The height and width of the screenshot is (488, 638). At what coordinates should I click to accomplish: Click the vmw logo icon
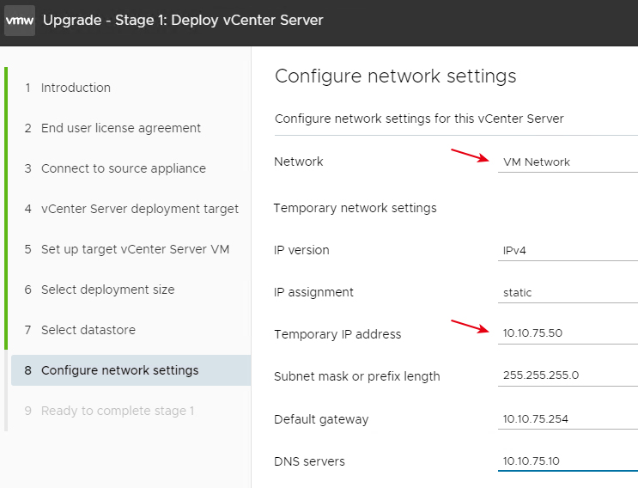pos(20,21)
